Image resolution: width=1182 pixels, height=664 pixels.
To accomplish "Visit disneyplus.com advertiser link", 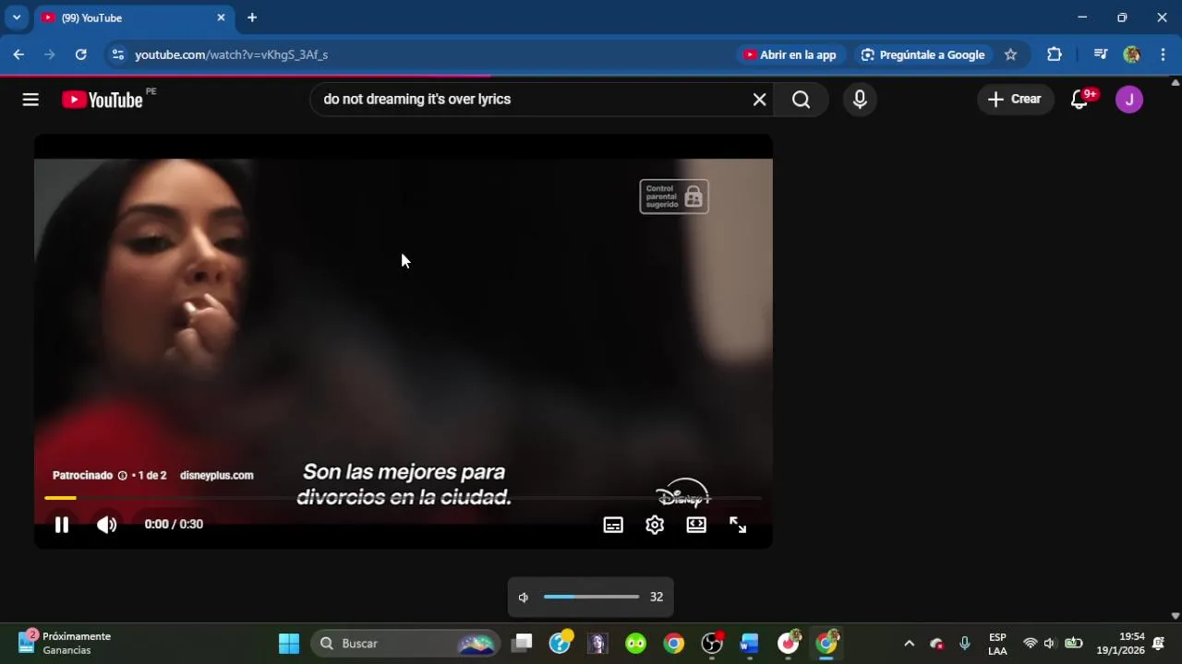I will click(x=216, y=476).
